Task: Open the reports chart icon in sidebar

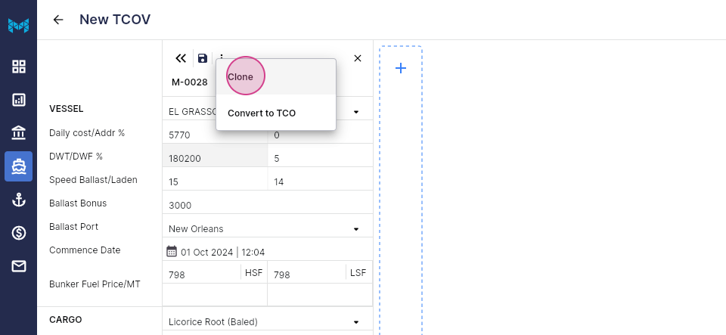Action: (18, 100)
